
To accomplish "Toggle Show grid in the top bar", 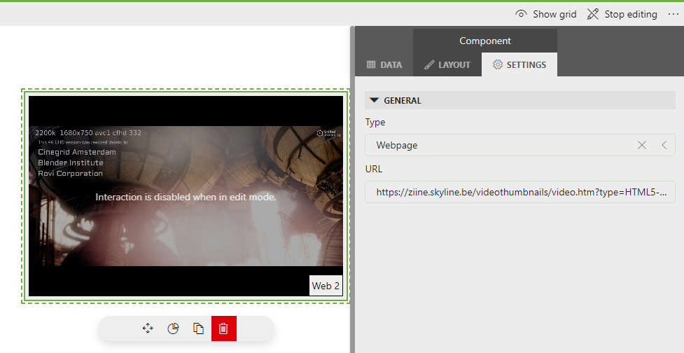I will pyautogui.click(x=545, y=15).
